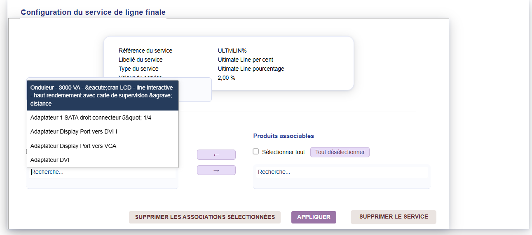The image size is (532, 235).
Task: Click the 2,00 % service value
Action: click(227, 78)
